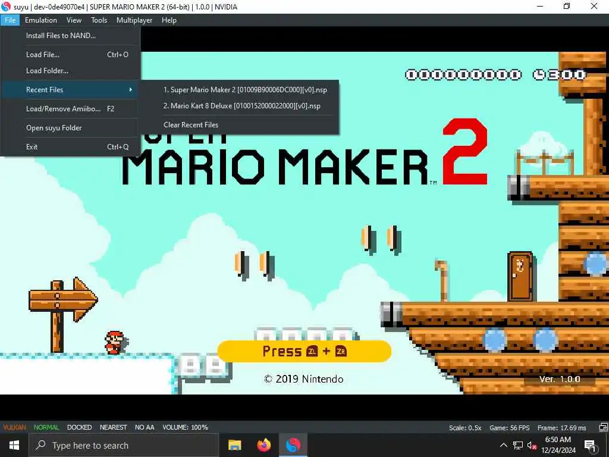This screenshot has height=457, width=609.
Task: Toggle NO AA anti-aliasing setting
Action: [145, 427]
